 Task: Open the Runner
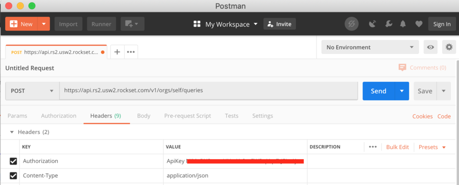click(x=101, y=24)
